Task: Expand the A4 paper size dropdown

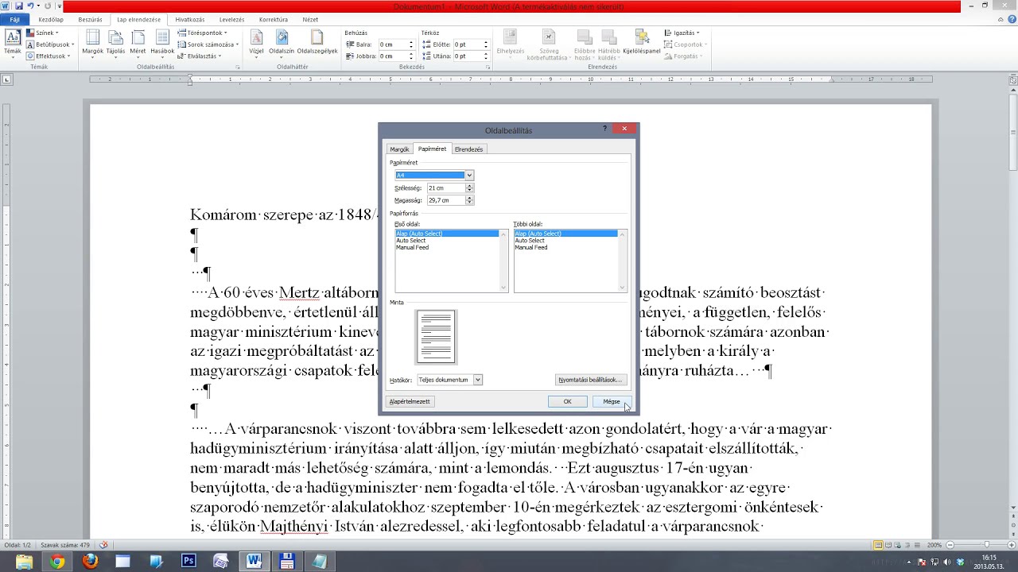Action: click(x=469, y=175)
